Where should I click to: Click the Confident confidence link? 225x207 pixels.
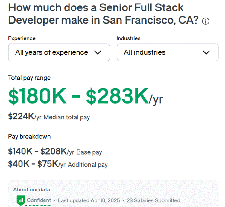click(x=39, y=200)
